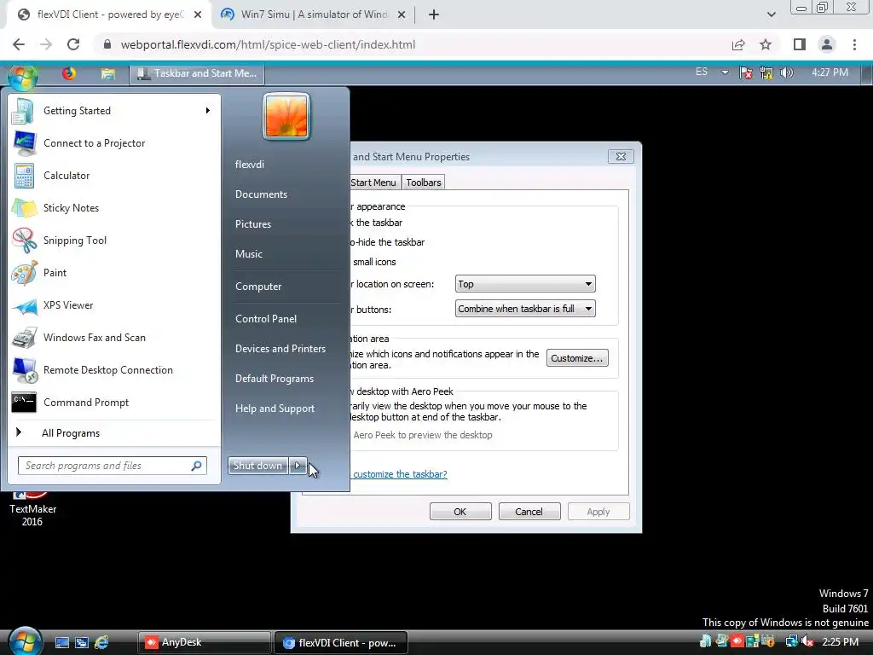Open Remote Desktop Connection
The width and height of the screenshot is (873, 655).
(x=114, y=370)
